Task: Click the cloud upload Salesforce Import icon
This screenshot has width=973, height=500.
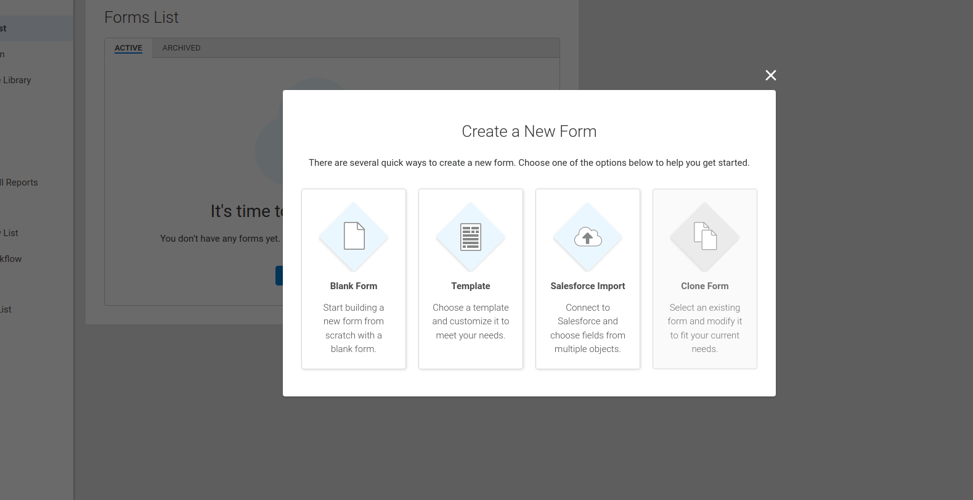Action: tap(588, 237)
